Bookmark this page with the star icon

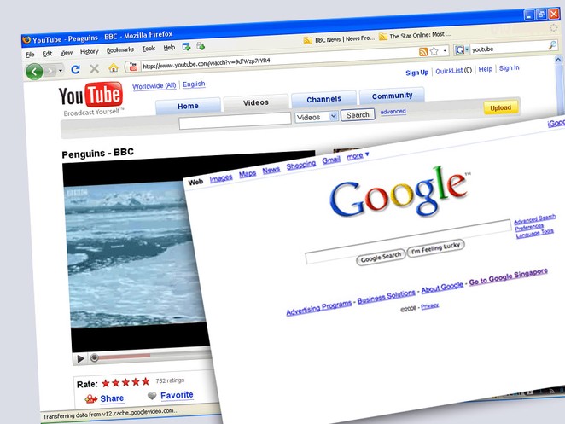pyautogui.click(x=434, y=51)
